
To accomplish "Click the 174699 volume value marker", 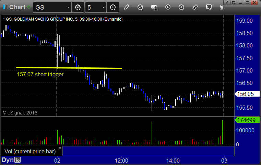I will [247, 120].
